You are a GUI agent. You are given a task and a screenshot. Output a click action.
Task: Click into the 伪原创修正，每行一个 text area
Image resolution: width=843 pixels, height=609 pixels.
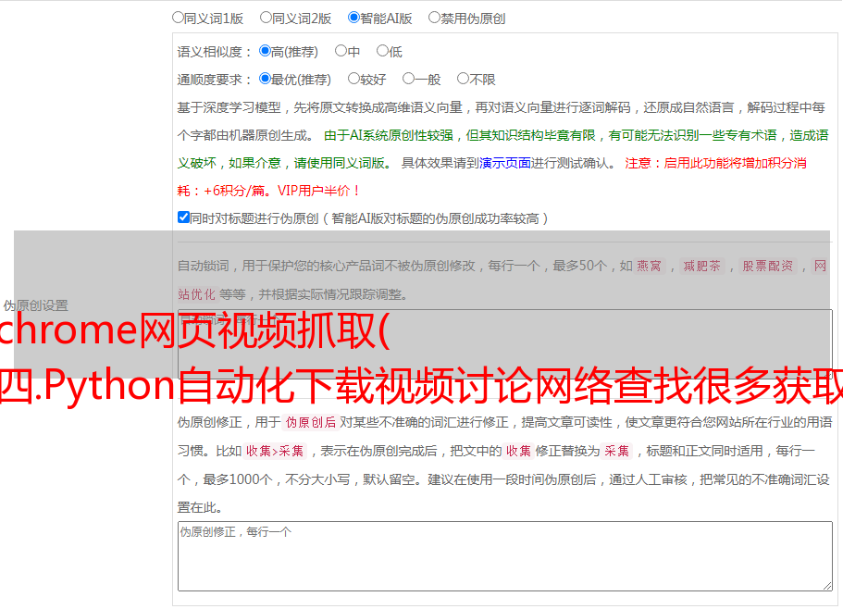coord(505,556)
